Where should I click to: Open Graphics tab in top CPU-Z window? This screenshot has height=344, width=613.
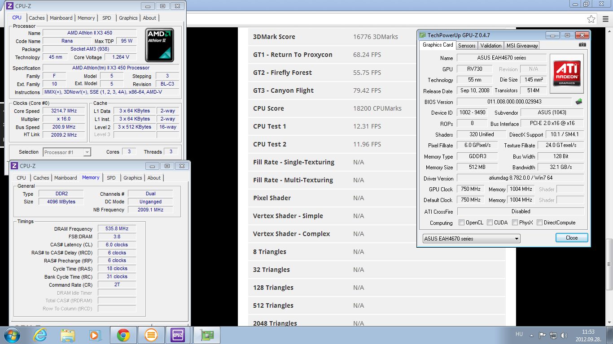128,18
